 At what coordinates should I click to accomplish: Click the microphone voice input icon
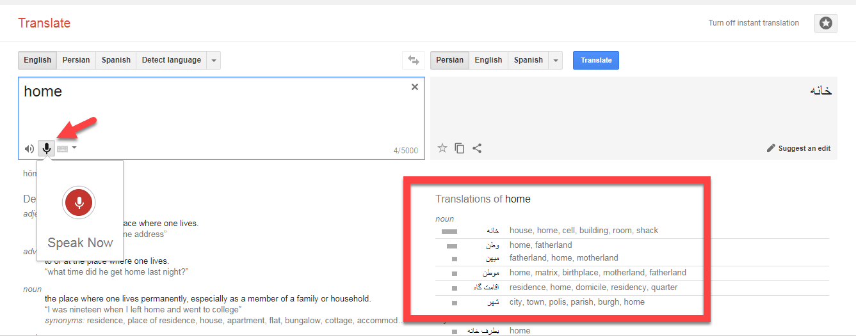click(x=46, y=149)
